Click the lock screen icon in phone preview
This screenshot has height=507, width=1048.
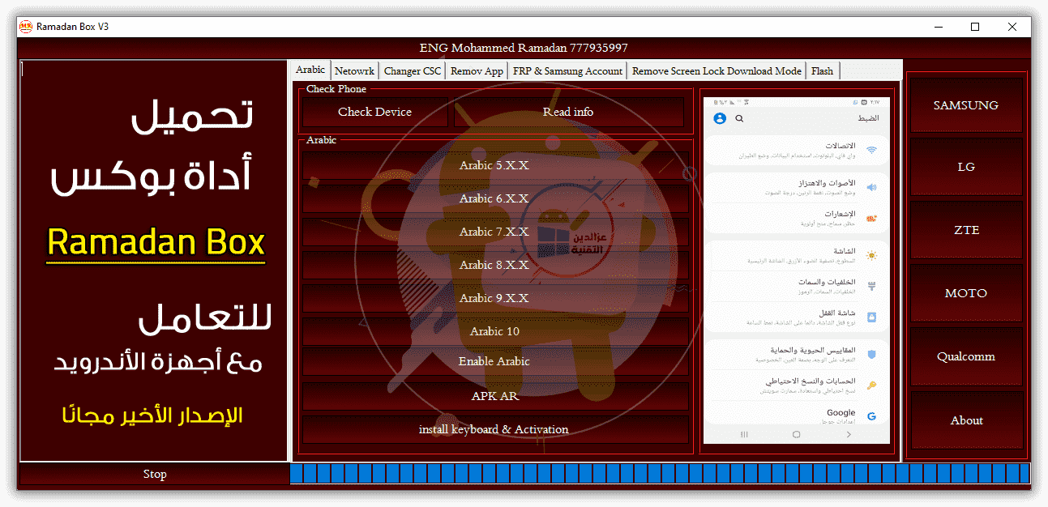[871, 317]
